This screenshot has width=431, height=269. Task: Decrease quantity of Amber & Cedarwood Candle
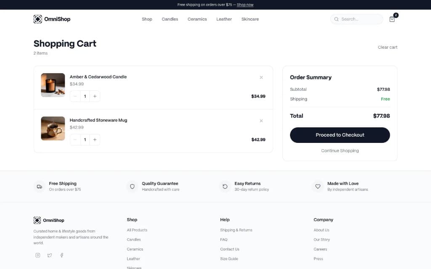coord(75,96)
